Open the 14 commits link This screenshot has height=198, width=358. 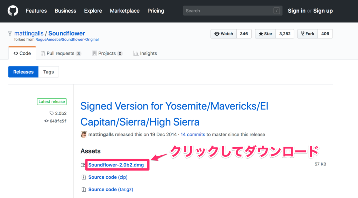click(x=193, y=135)
